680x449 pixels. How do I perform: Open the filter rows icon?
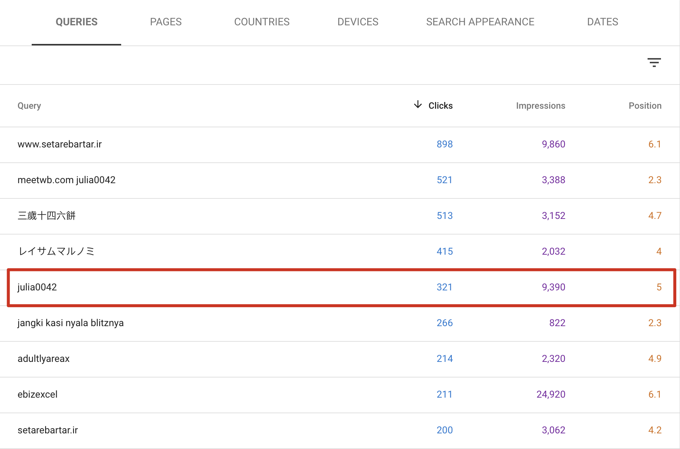pos(654,63)
